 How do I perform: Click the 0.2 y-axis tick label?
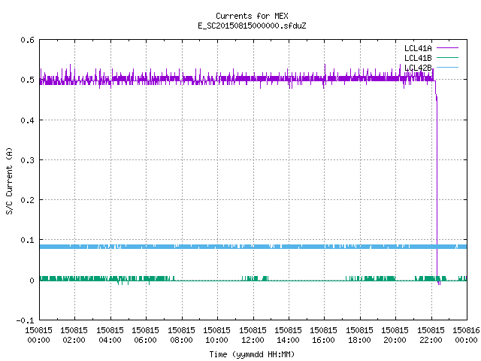coord(28,200)
